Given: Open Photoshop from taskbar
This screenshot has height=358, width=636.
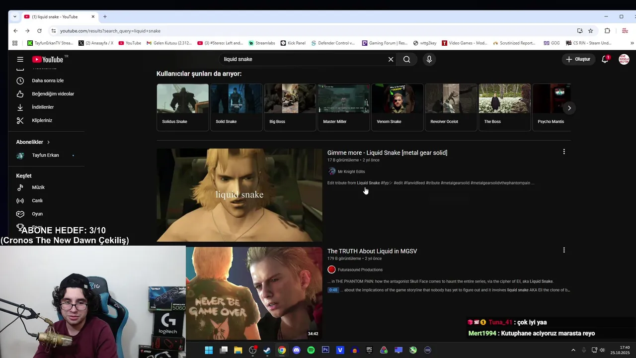Looking at the screenshot, I should coord(325,350).
